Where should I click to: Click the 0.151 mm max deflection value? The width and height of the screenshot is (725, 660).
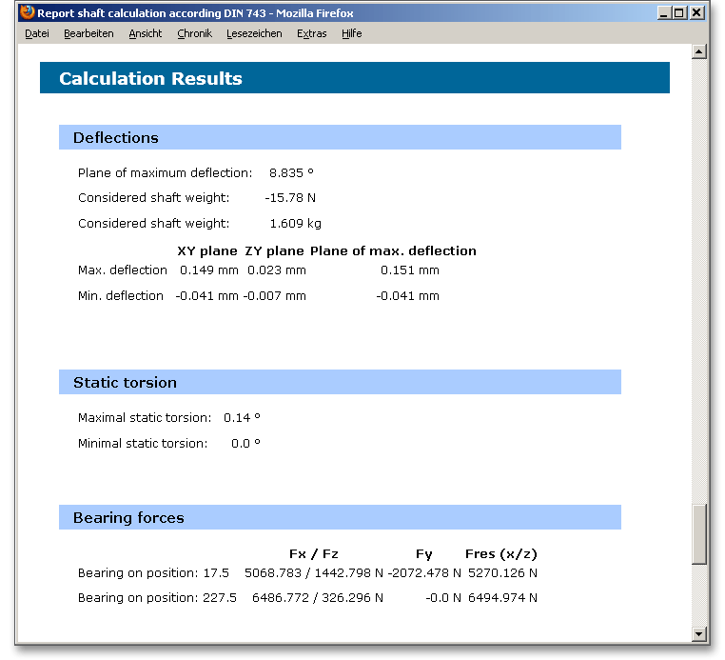point(409,270)
